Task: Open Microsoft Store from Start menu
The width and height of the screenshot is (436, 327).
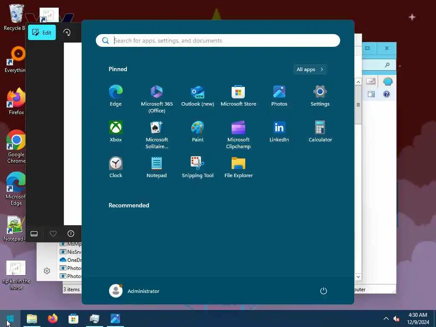Action: tap(238, 96)
